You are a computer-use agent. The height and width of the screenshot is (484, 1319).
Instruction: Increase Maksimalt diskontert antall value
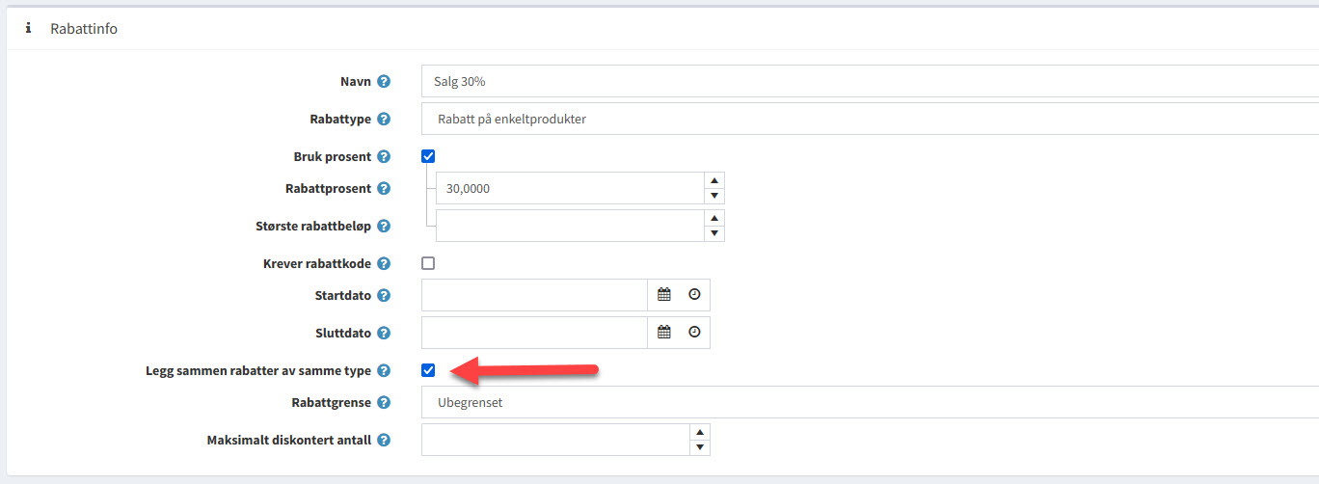coord(700,432)
